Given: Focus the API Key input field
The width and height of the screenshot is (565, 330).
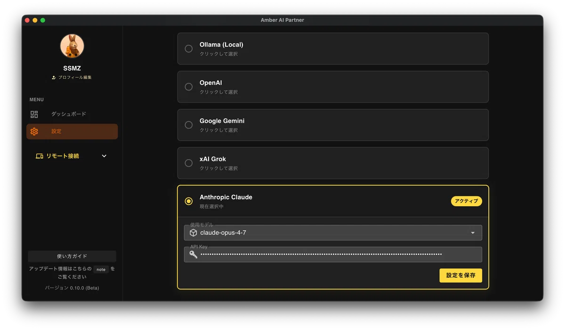Looking at the screenshot, I should [333, 254].
